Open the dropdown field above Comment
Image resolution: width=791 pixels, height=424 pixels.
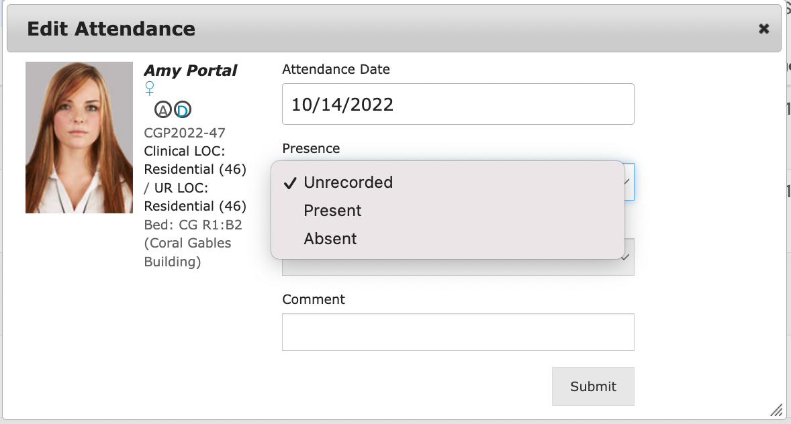(x=628, y=258)
